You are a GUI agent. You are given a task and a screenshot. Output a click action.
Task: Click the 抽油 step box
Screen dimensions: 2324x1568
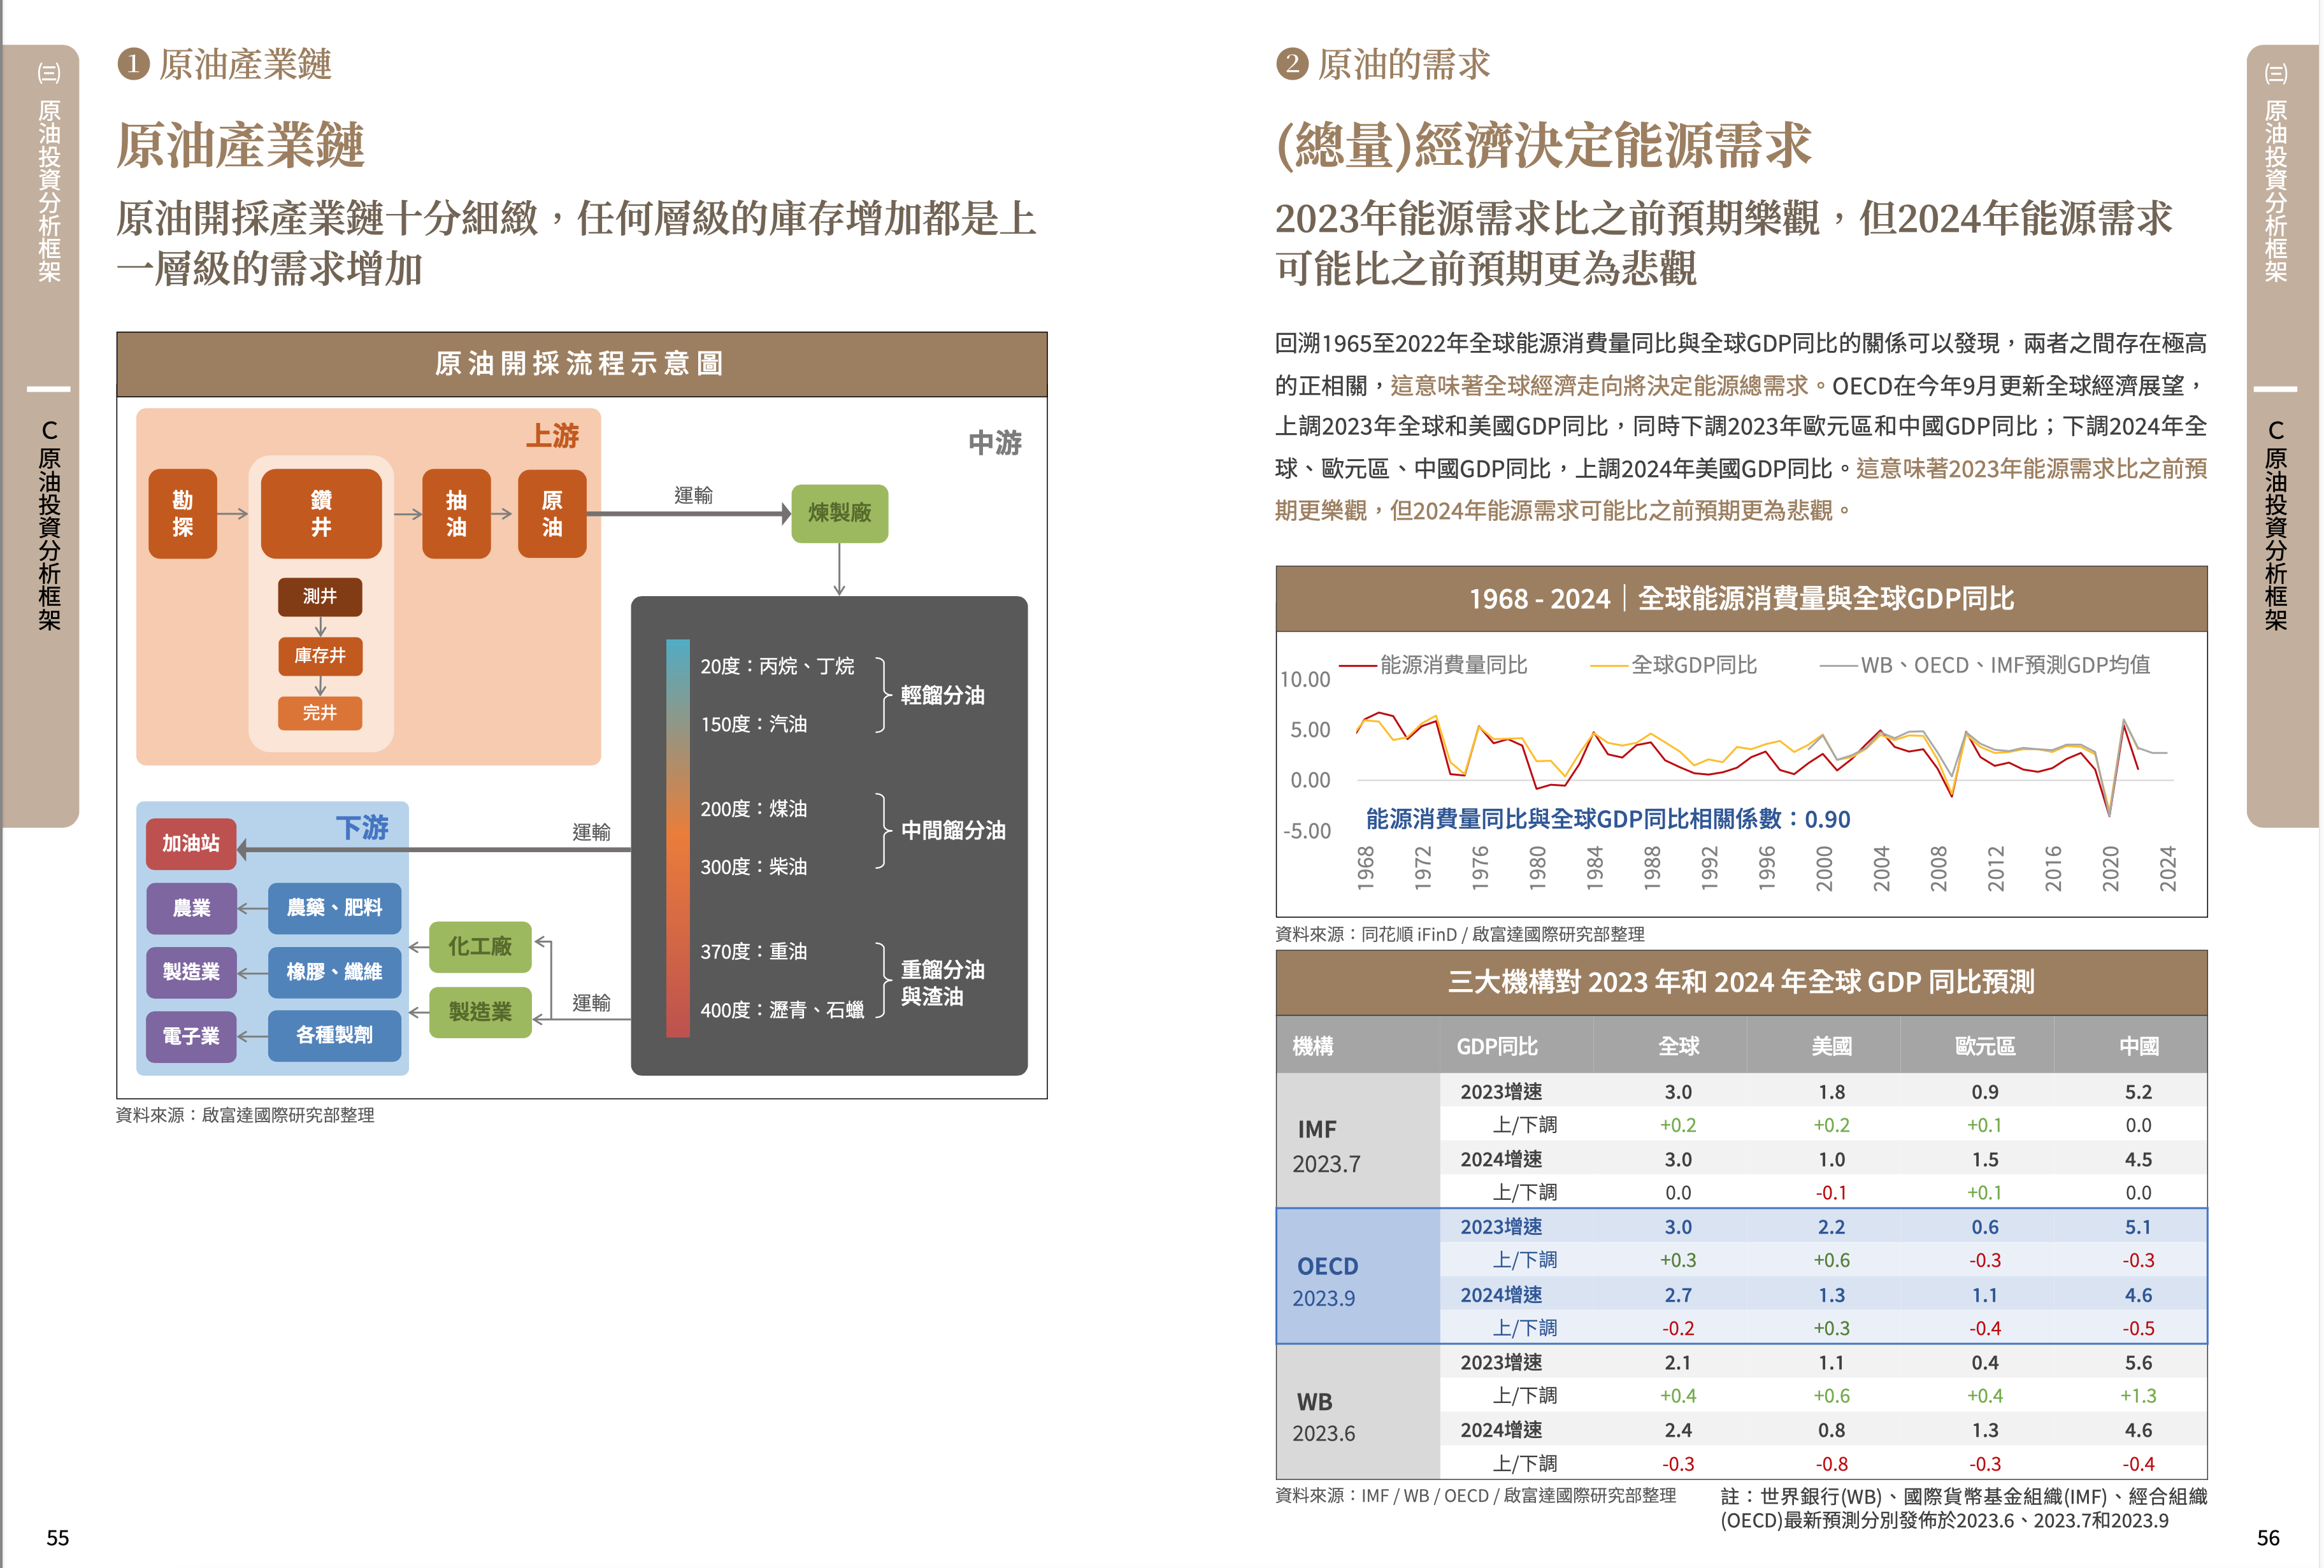[x=456, y=513]
